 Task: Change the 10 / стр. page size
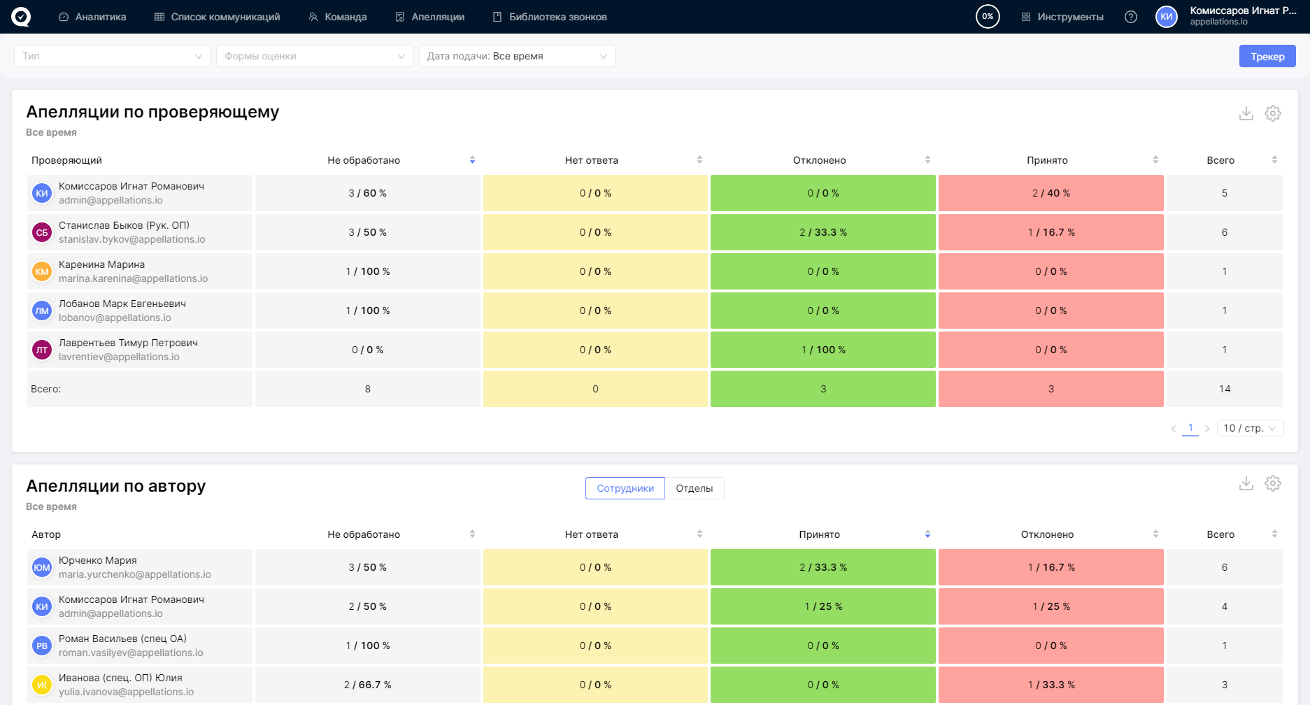1249,428
